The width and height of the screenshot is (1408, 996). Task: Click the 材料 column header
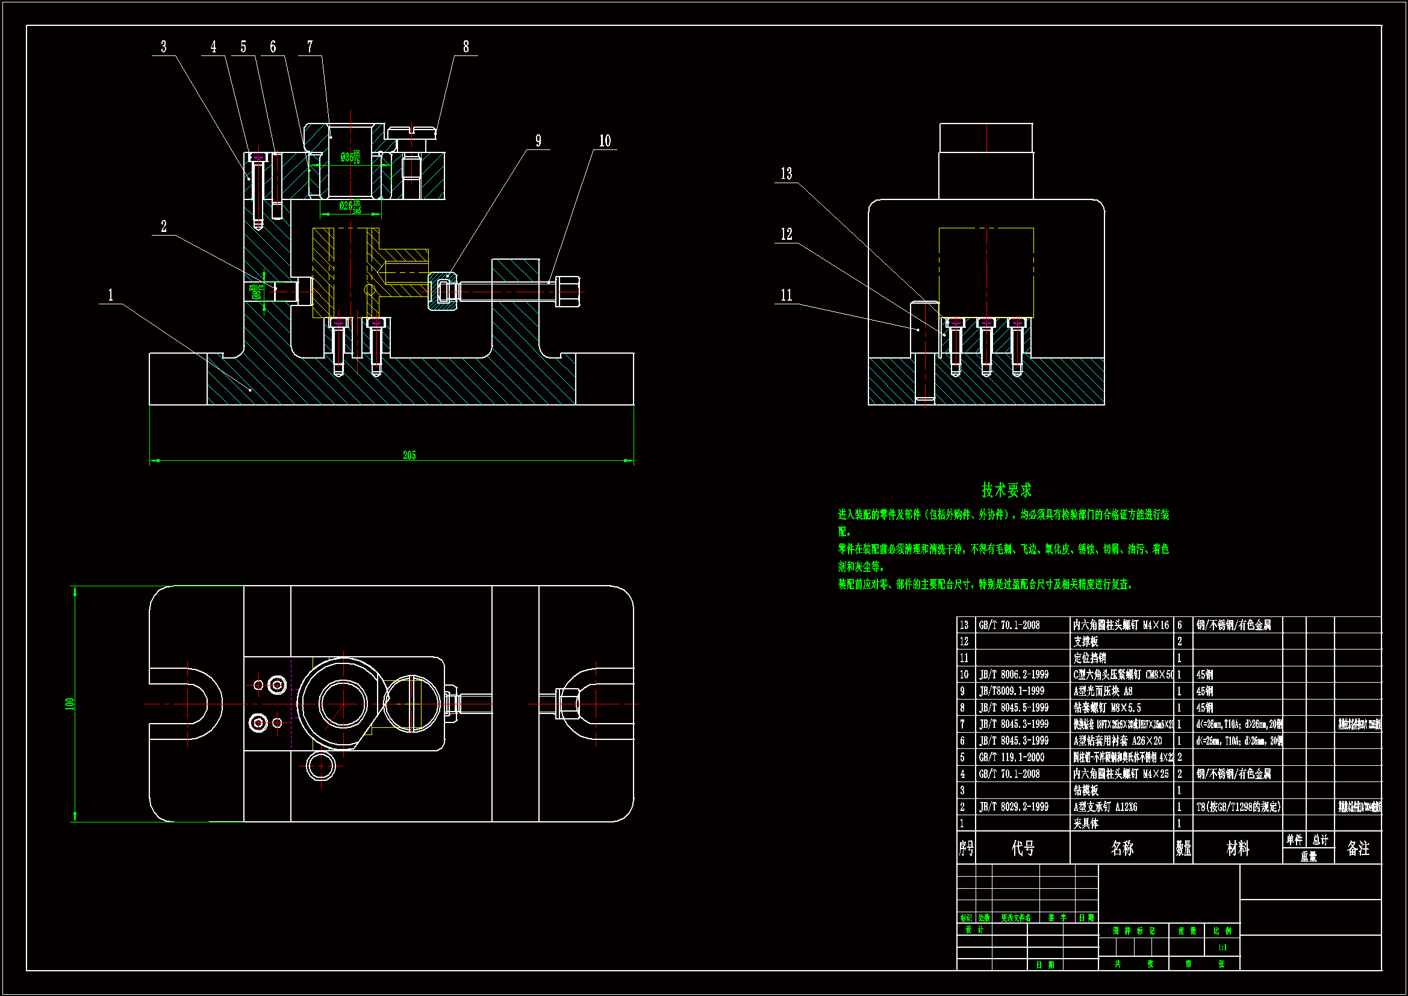[x=1238, y=848]
